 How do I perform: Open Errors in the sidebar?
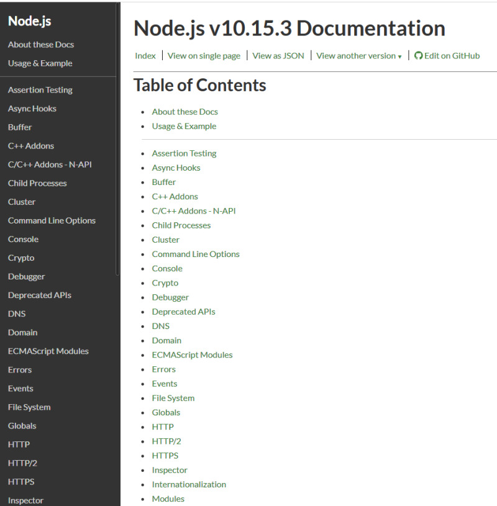[20, 370]
